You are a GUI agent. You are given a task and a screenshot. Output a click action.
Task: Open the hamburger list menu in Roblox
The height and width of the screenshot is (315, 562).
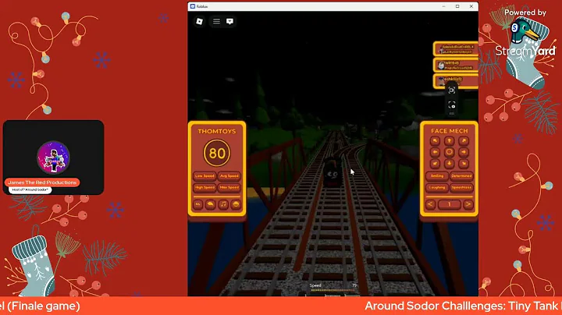[x=216, y=22]
